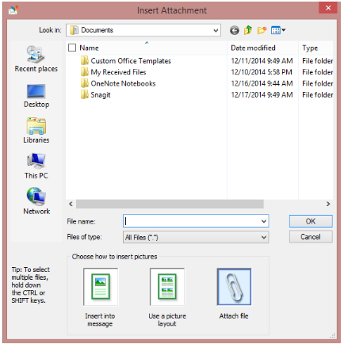This screenshot has width=344, height=348.
Task: Click the Insert Attachment title bar app icon
Action: click(x=13, y=10)
